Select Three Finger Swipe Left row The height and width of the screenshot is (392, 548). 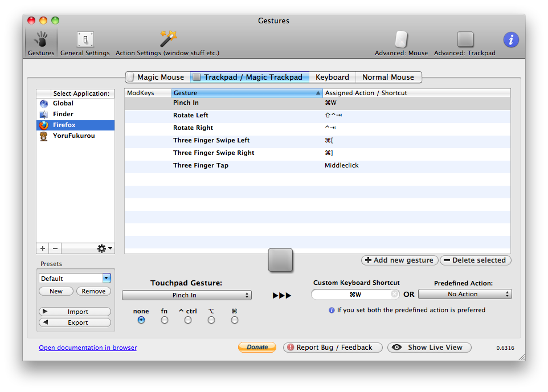pos(317,141)
